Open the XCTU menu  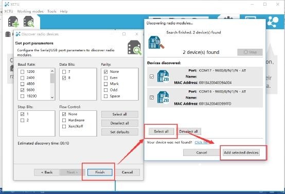click(x=9, y=11)
